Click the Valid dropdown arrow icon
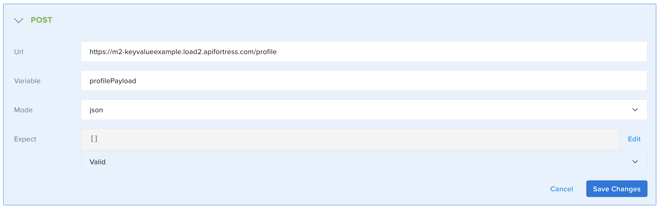This screenshot has height=210, width=660. [x=635, y=162]
